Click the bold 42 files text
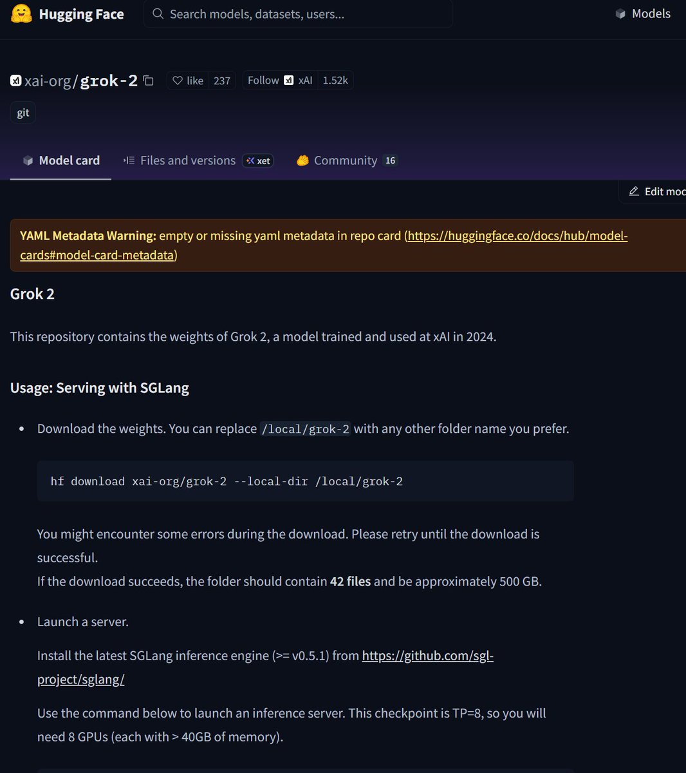686x773 pixels. [350, 581]
